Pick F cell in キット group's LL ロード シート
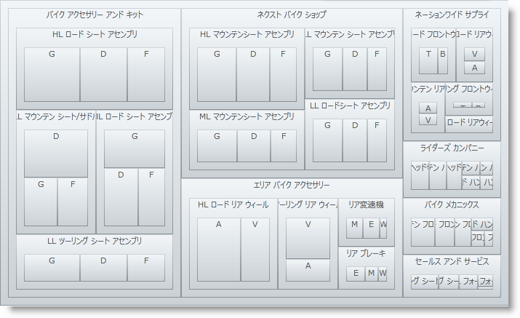 pos(151,197)
